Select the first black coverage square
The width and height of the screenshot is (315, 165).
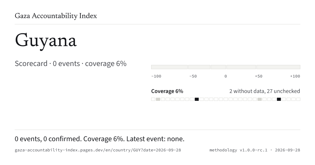(197, 99)
